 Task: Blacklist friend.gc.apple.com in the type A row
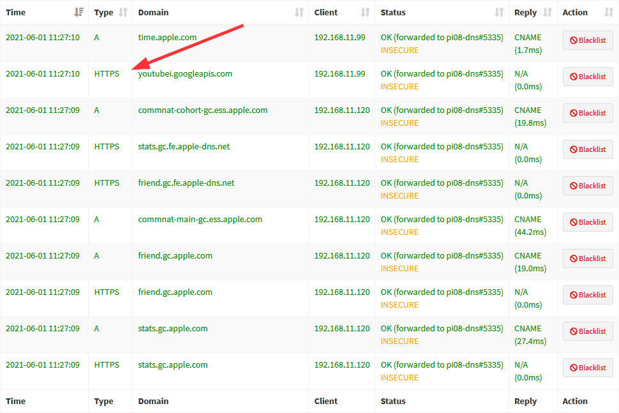pyautogui.click(x=588, y=259)
